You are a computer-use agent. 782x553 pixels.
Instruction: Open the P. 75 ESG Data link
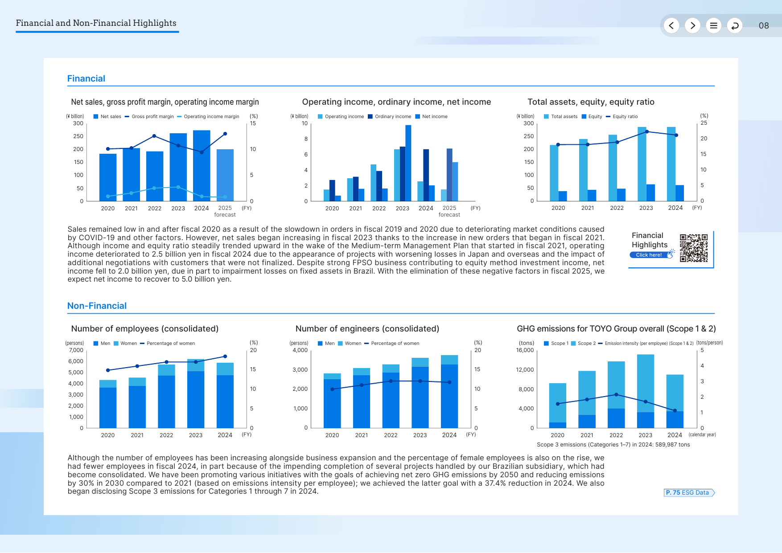(689, 492)
